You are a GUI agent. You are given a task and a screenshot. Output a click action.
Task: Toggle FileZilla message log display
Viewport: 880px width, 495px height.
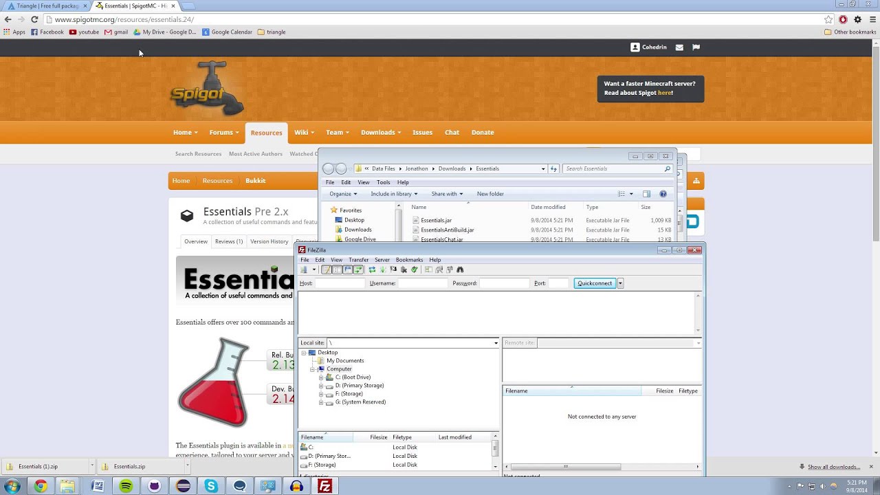(x=327, y=269)
